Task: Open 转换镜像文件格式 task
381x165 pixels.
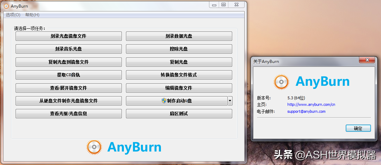Action: coord(179,75)
